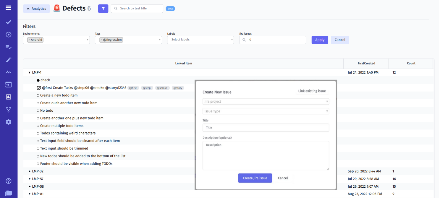Open the Settings gear in sidebar
This screenshot has width=440, height=198.
(x=8, y=122)
